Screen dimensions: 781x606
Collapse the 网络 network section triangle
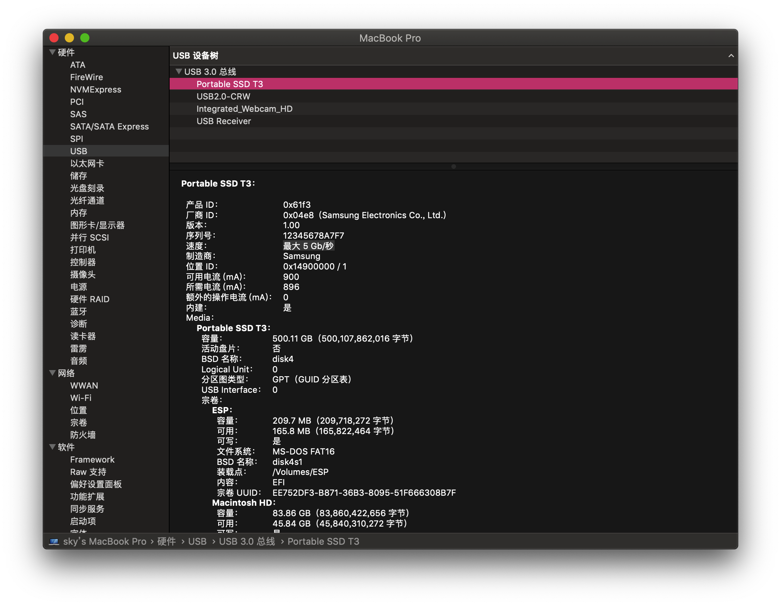[x=53, y=373]
